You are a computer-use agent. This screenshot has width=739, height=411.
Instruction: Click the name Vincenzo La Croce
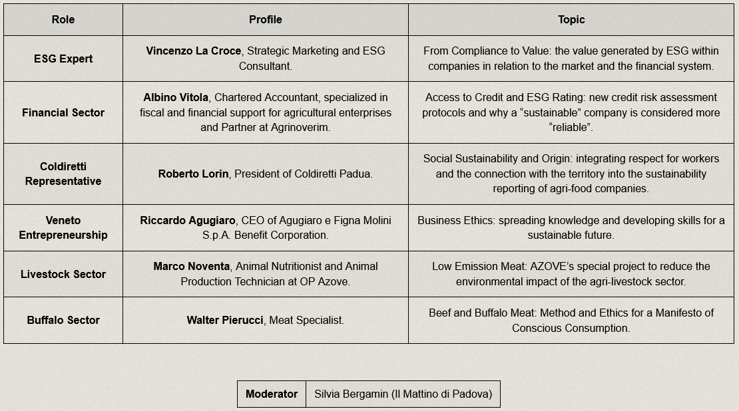pyautogui.click(x=193, y=51)
